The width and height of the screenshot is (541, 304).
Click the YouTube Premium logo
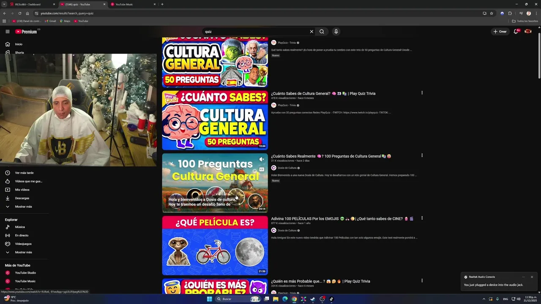[26, 32]
